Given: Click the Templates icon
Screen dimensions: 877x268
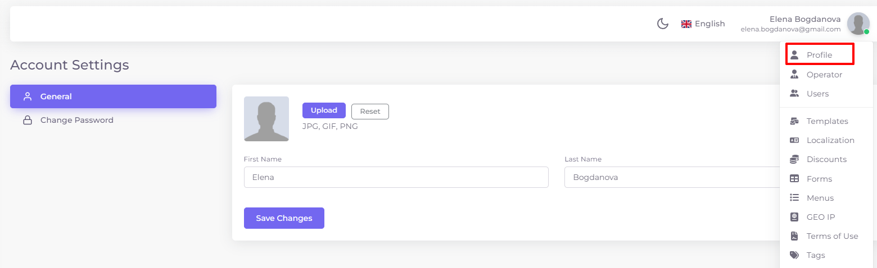Looking at the screenshot, I should (x=794, y=121).
